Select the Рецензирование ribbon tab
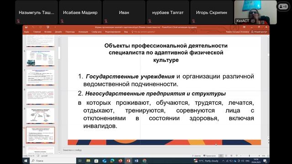292x164 pixels. [x=113, y=32]
